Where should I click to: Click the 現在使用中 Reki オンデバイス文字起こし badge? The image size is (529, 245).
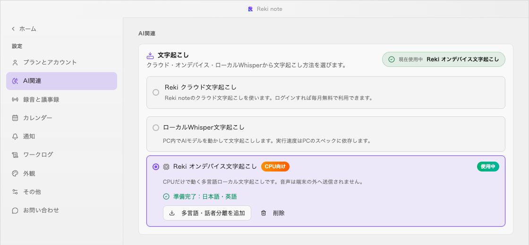[444, 59]
